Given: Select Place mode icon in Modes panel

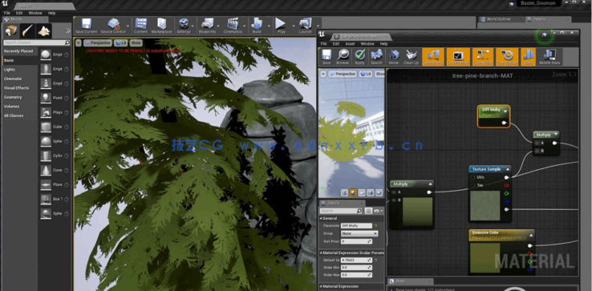Looking at the screenshot, I should click(x=11, y=30).
